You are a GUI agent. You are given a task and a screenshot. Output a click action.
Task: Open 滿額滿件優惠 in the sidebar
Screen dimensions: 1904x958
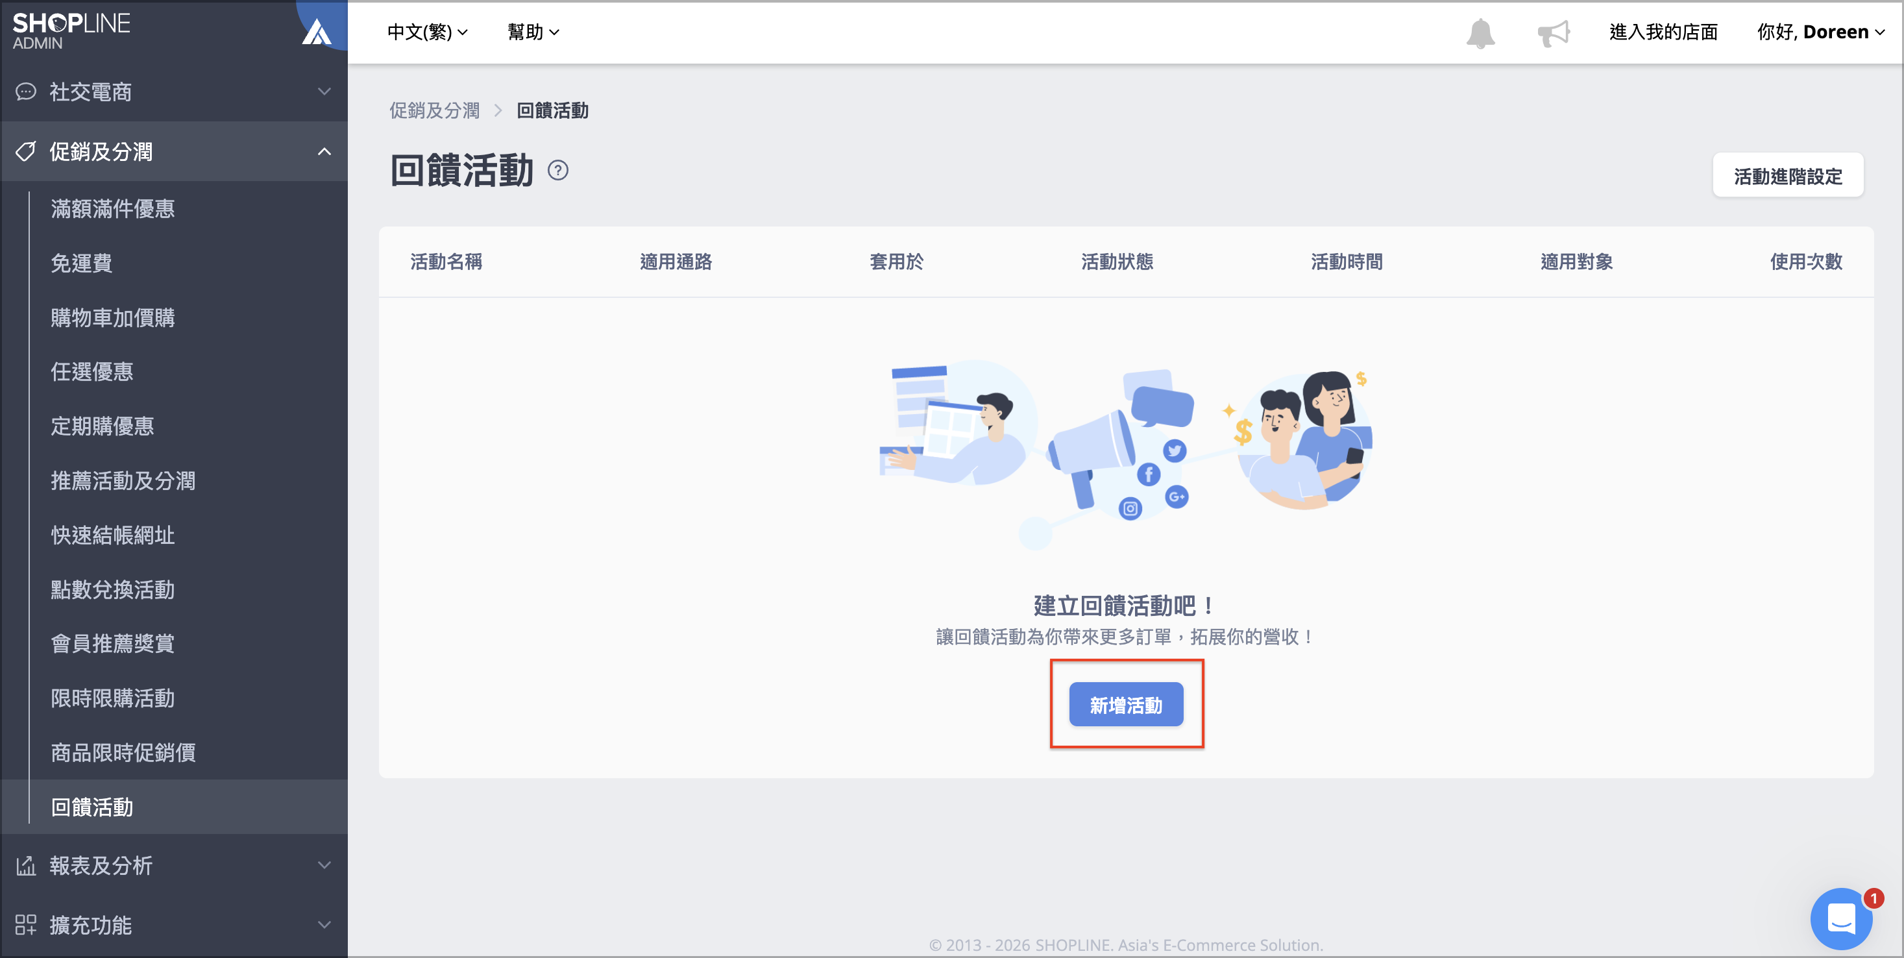113,209
